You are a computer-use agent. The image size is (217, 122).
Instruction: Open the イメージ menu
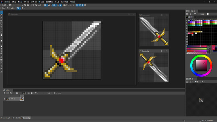point(26,2)
